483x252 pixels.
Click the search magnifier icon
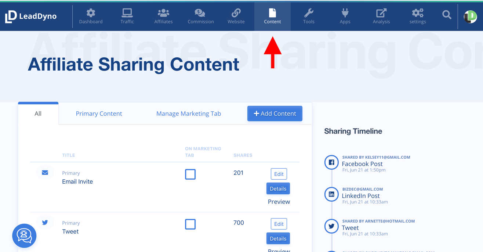447,15
